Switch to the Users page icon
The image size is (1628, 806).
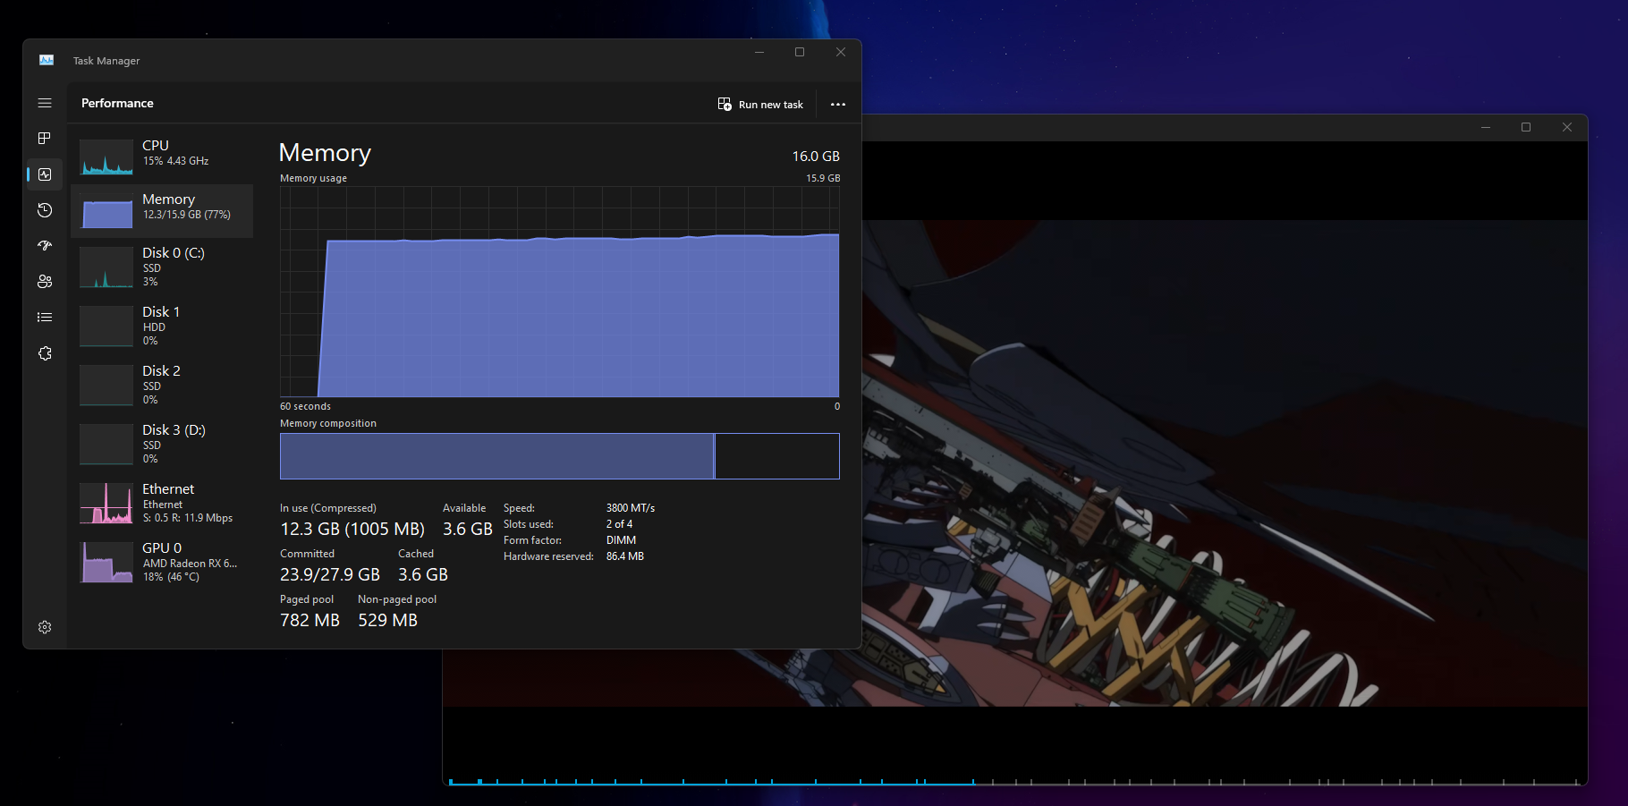point(45,282)
